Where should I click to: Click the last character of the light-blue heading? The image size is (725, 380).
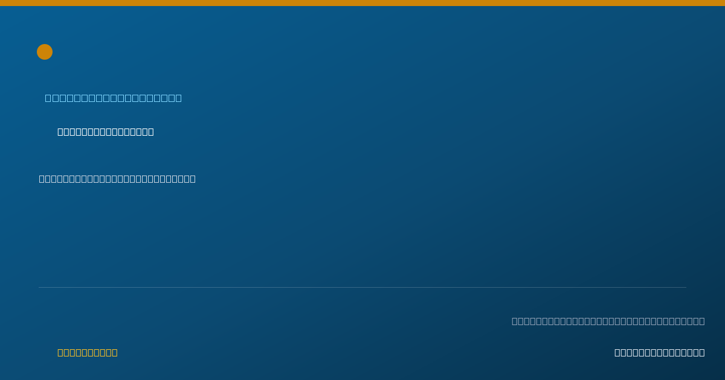coord(178,98)
